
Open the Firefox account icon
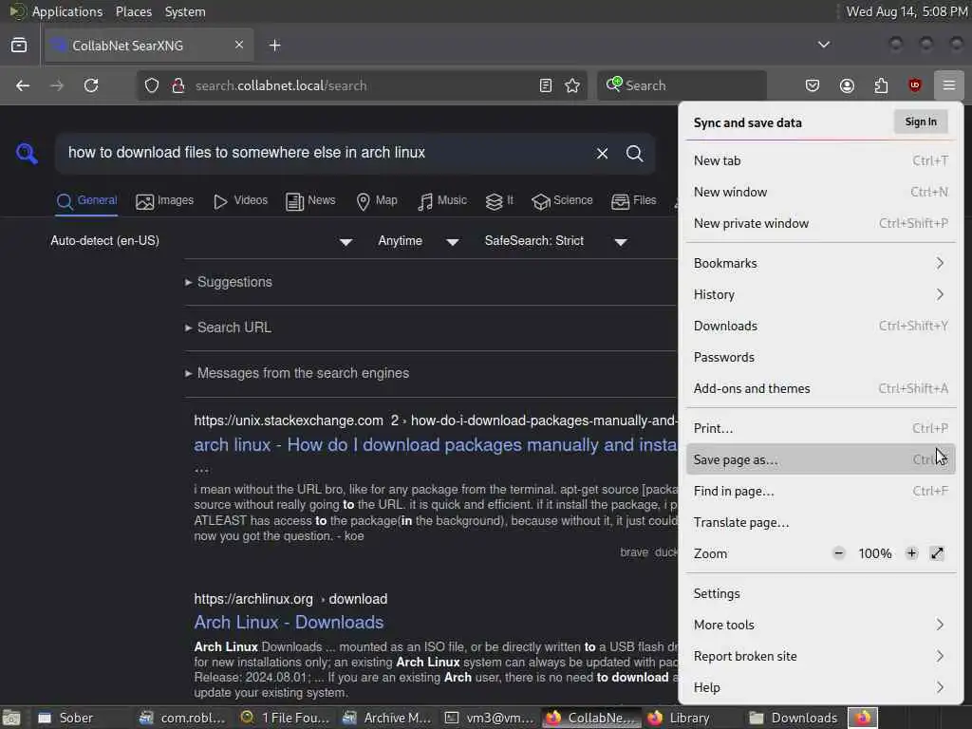tap(847, 85)
